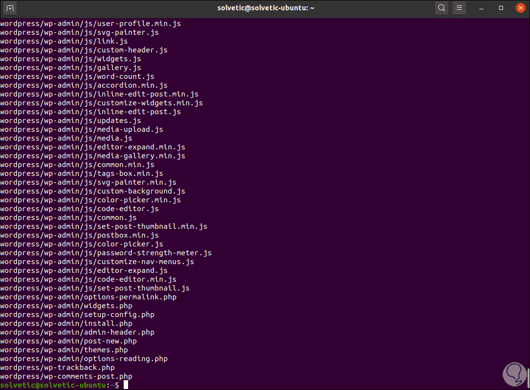Click the solvetic@solvetic-ubuntu shell prompt
This screenshot has width=530, height=390.
(x=59, y=385)
